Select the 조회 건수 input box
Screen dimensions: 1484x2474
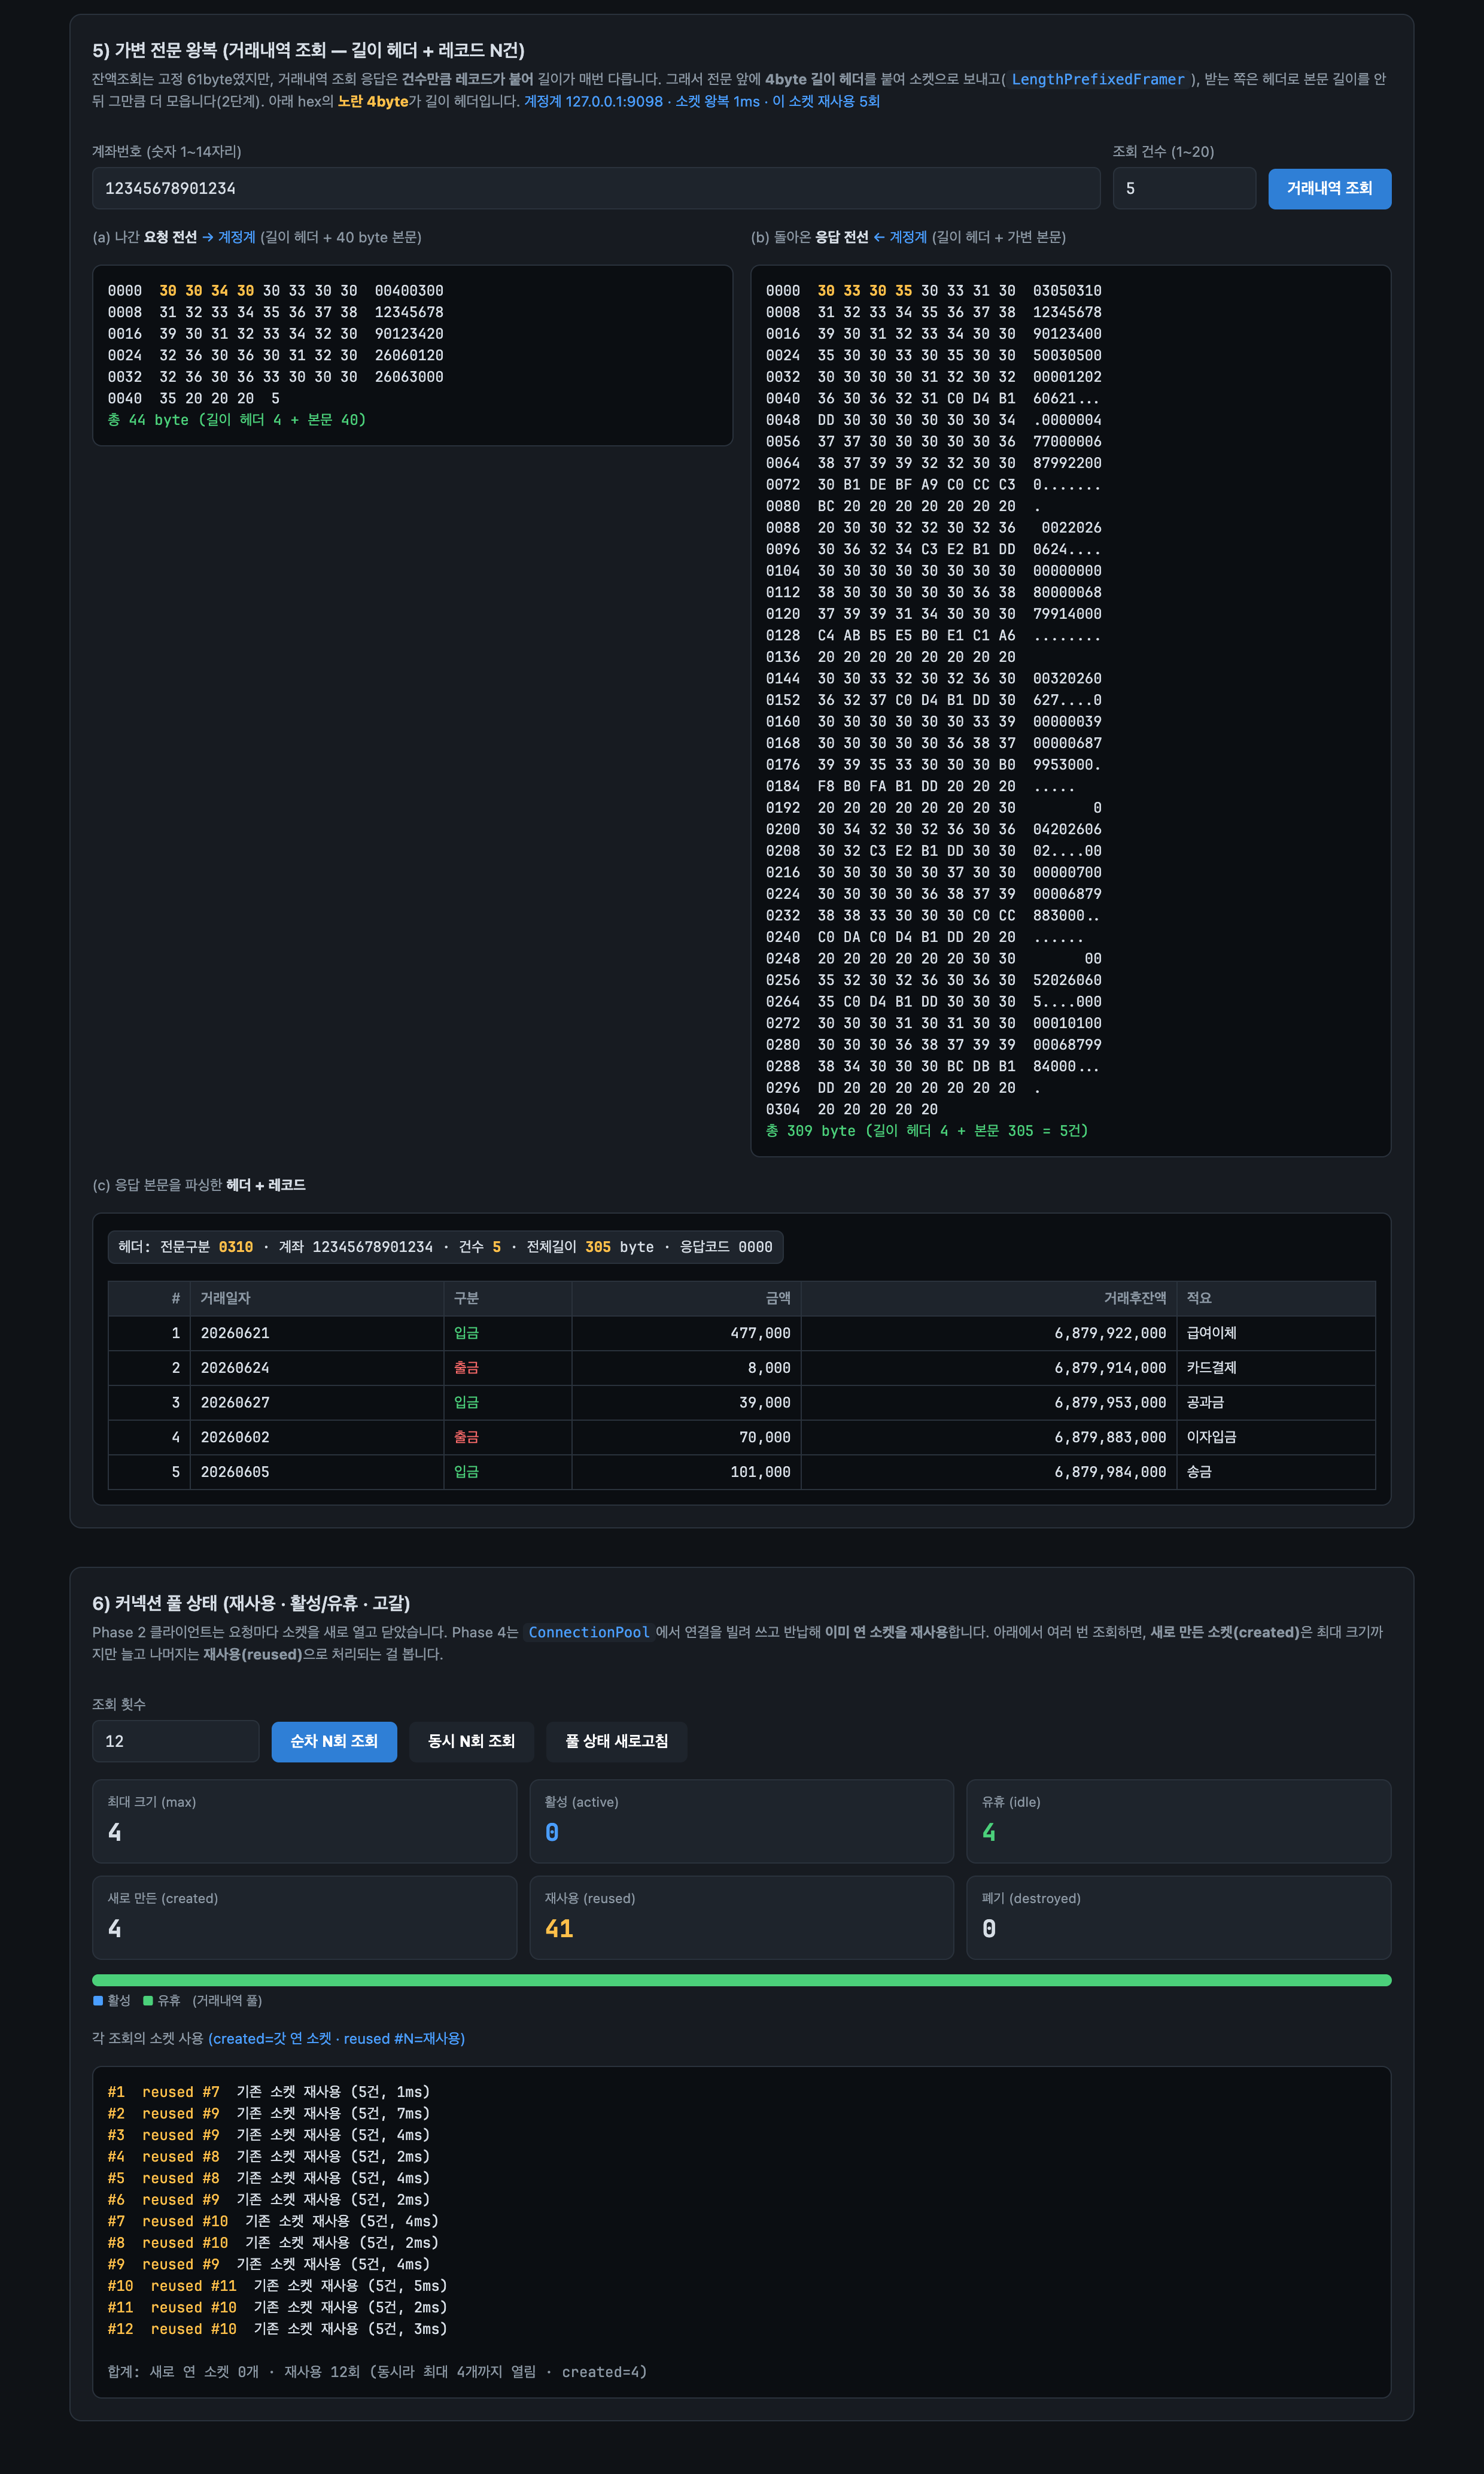coord(1183,188)
